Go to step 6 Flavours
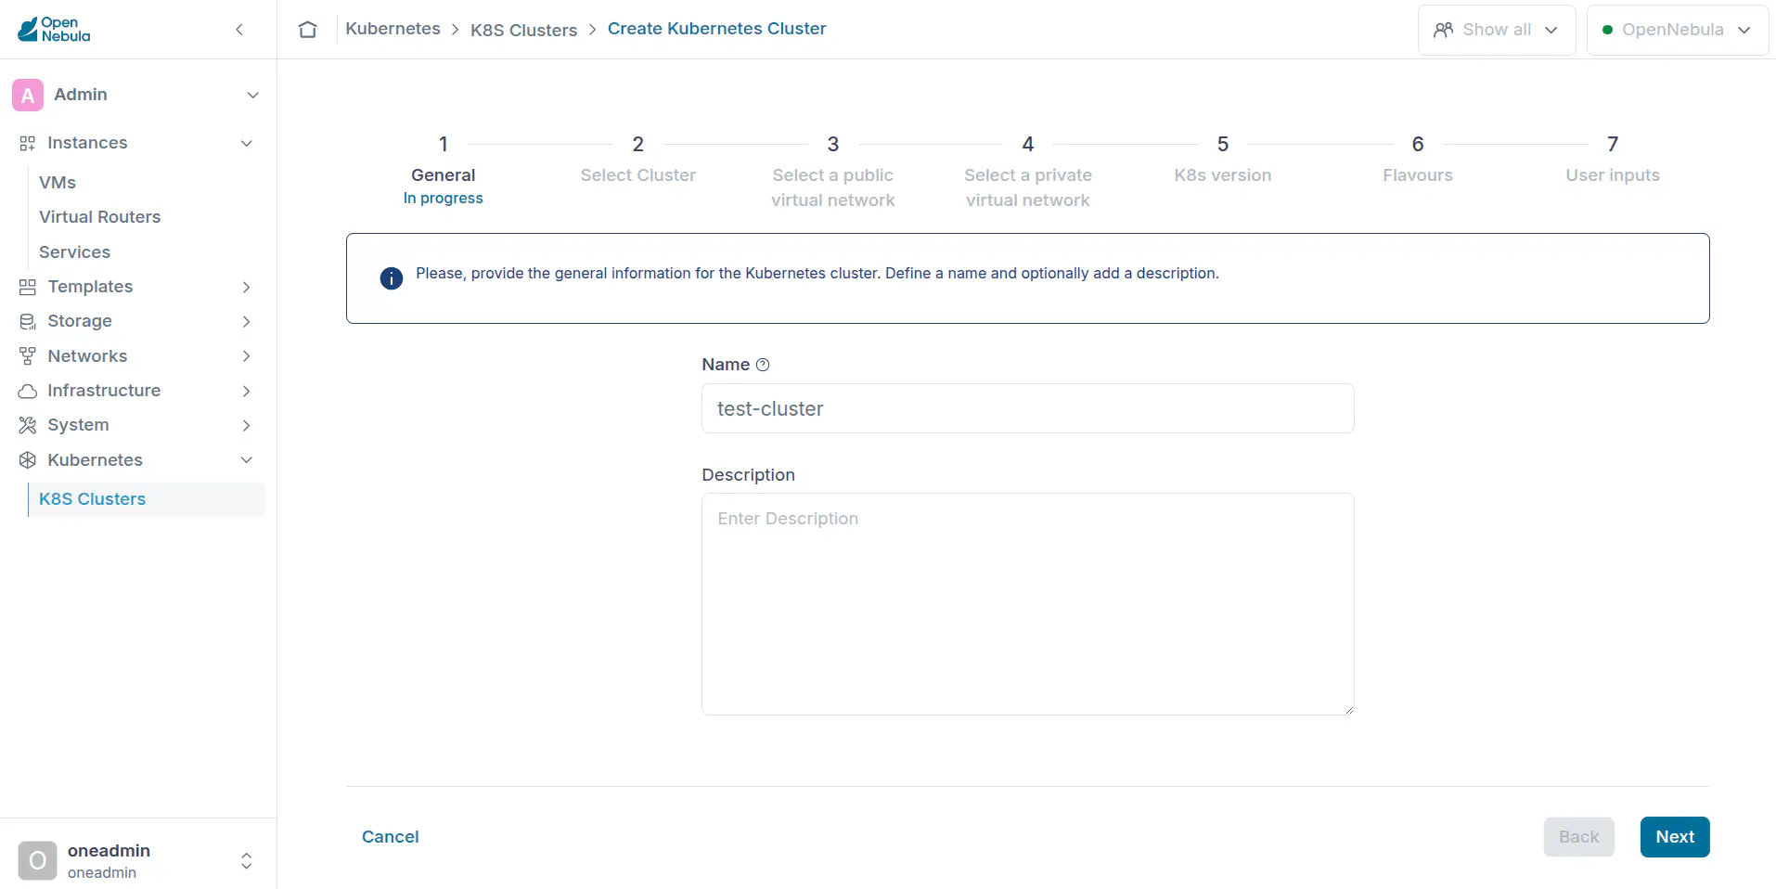1776x889 pixels. click(1418, 160)
